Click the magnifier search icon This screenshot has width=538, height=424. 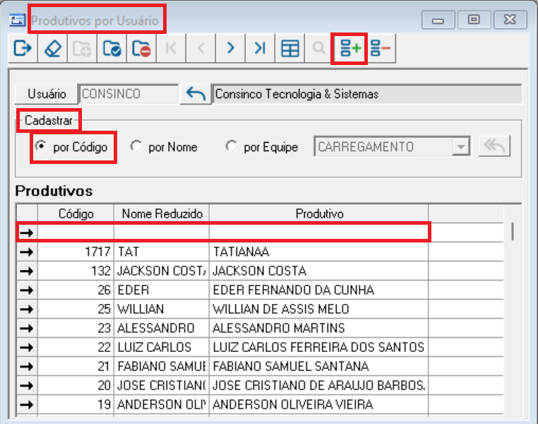[319, 48]
